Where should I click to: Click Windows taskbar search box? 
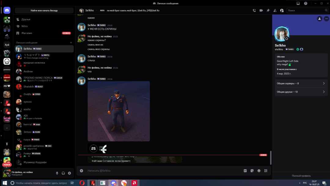point(39,183)
